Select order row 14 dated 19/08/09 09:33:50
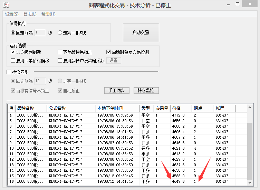 [127, 170]
